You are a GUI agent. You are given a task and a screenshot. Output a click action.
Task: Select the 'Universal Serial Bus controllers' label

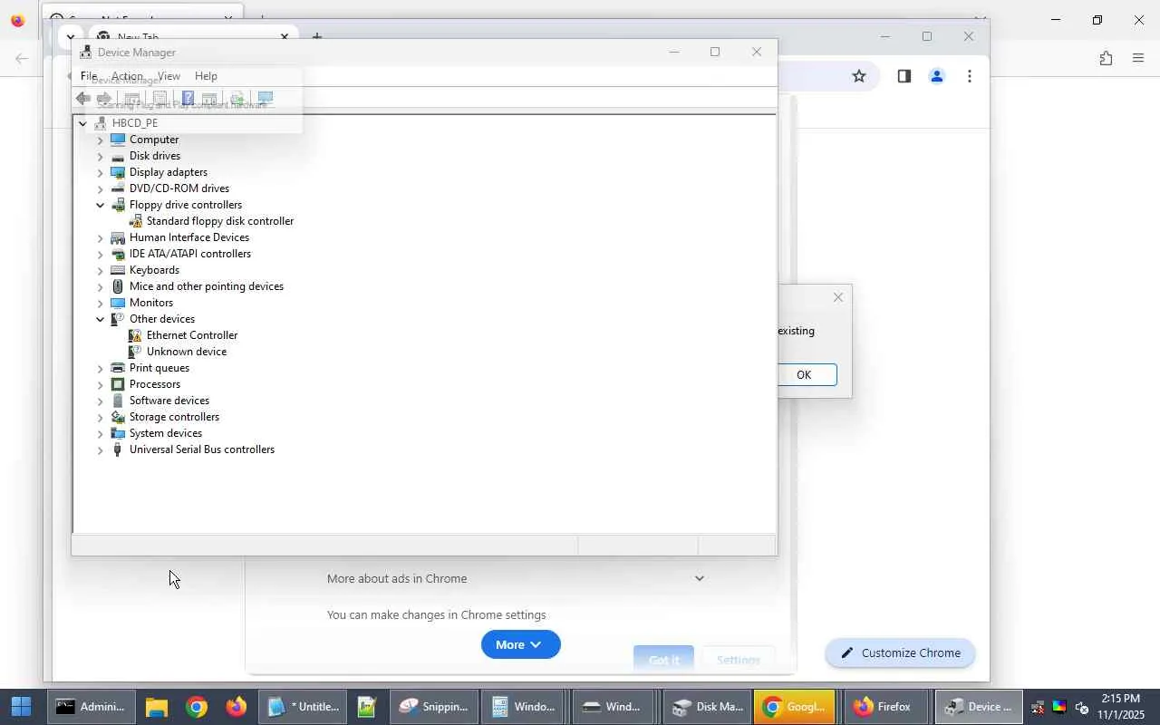point(202,449)
